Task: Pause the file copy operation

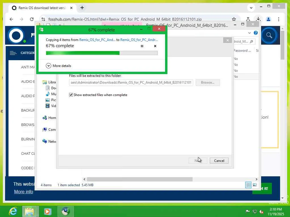Action: point(142,46)
